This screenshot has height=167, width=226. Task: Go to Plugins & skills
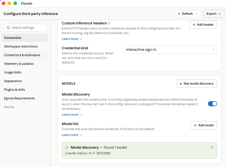point(25,90)
